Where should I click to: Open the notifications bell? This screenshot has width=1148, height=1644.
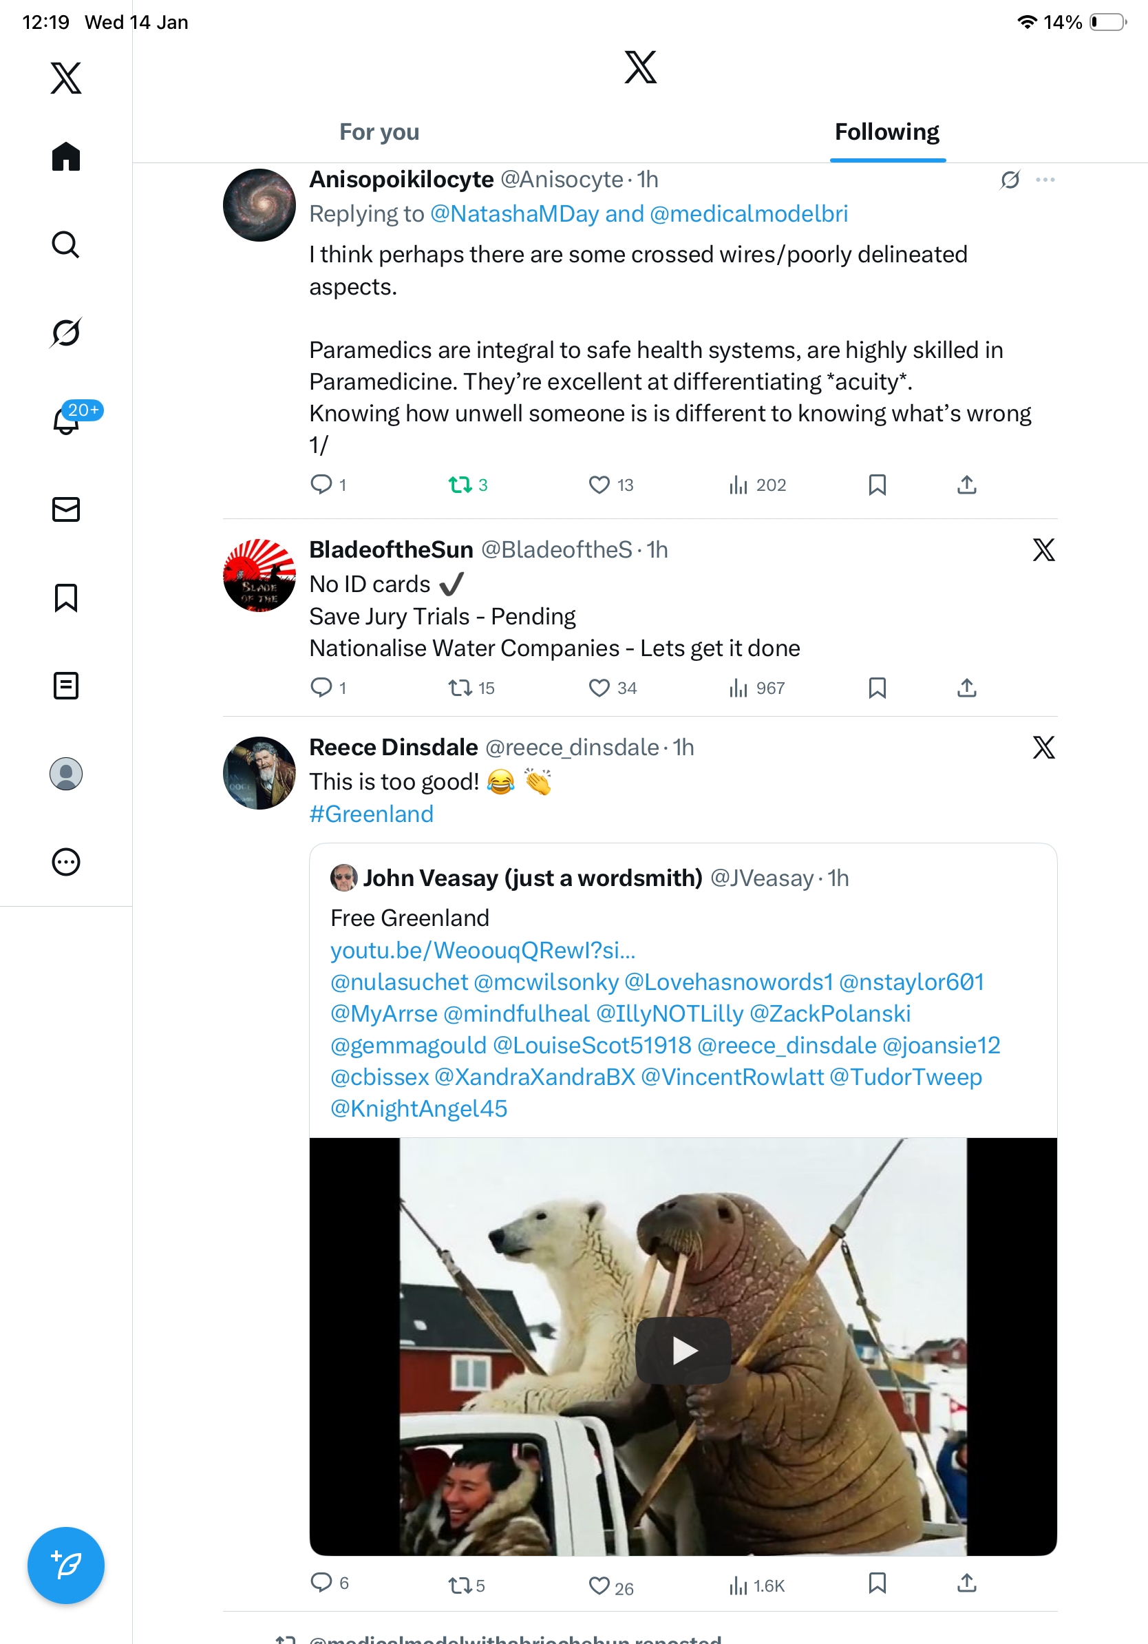tap(66, 421)
